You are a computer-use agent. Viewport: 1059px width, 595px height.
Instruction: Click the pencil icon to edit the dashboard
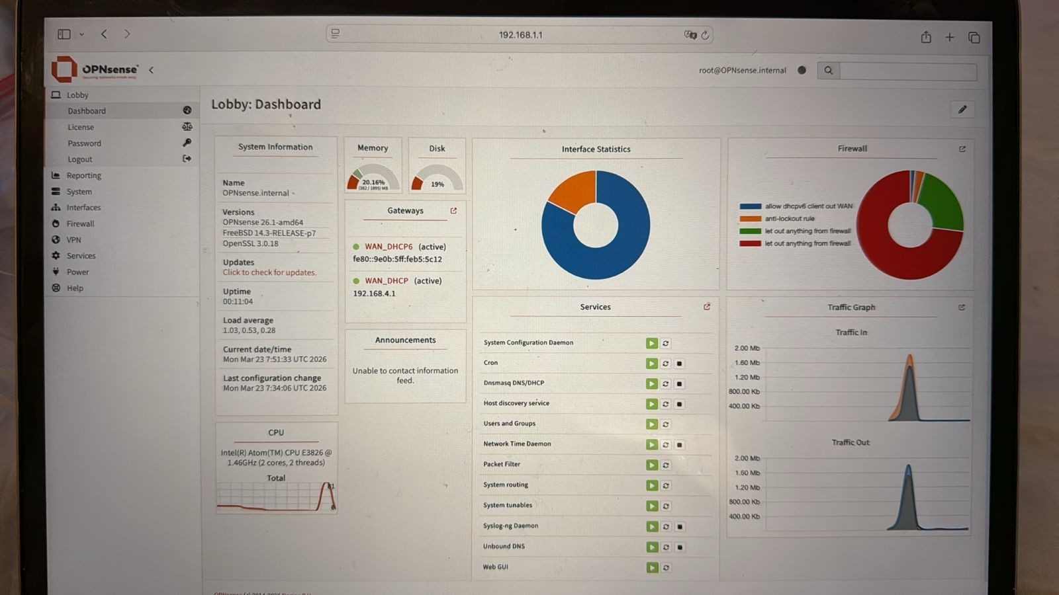click(962, 110)
